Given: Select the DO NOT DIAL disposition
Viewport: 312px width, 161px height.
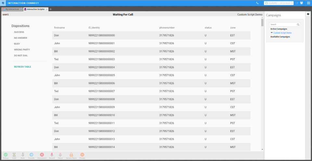Looking at the screenshot, I should pyautogui.click(x=21, y=56).
